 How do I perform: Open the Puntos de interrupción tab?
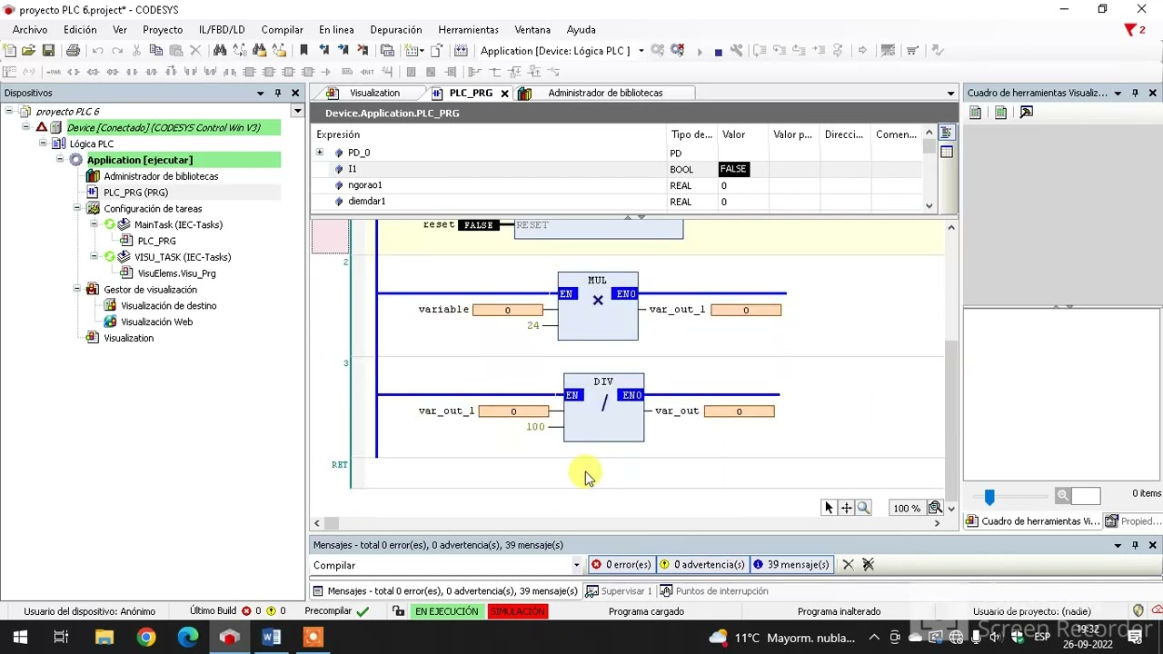[714, 591]
